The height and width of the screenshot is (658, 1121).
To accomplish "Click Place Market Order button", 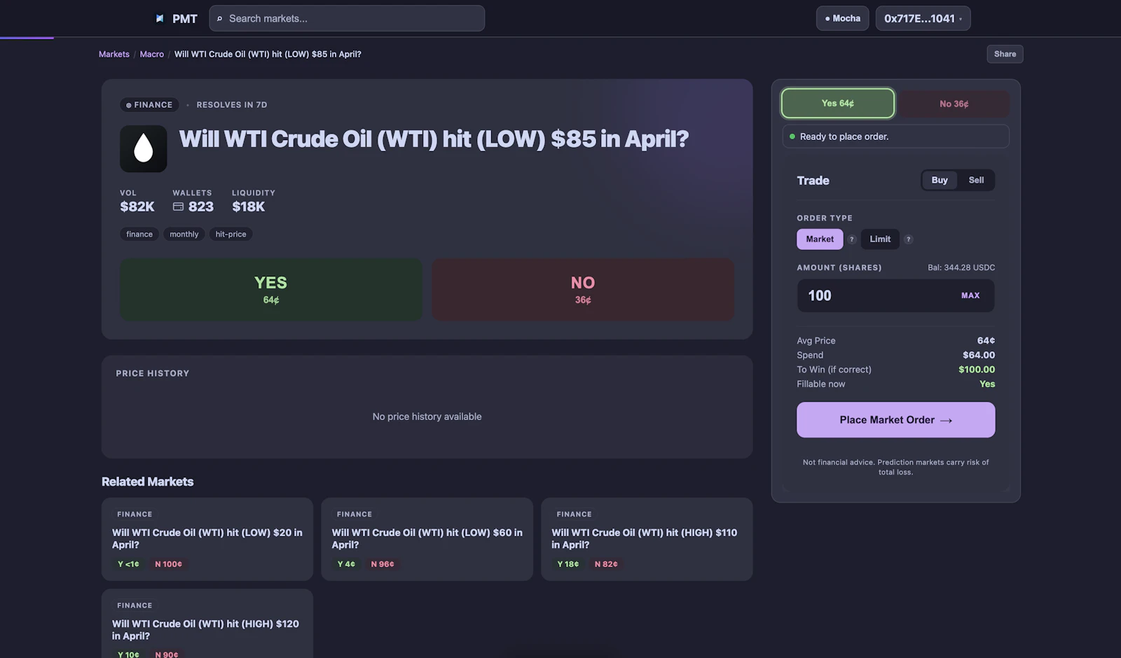I will tap(895, 420).
